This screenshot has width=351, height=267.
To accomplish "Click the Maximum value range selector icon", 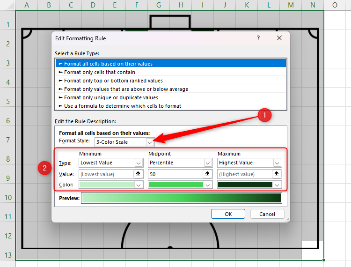I will (x=277, y=174).
